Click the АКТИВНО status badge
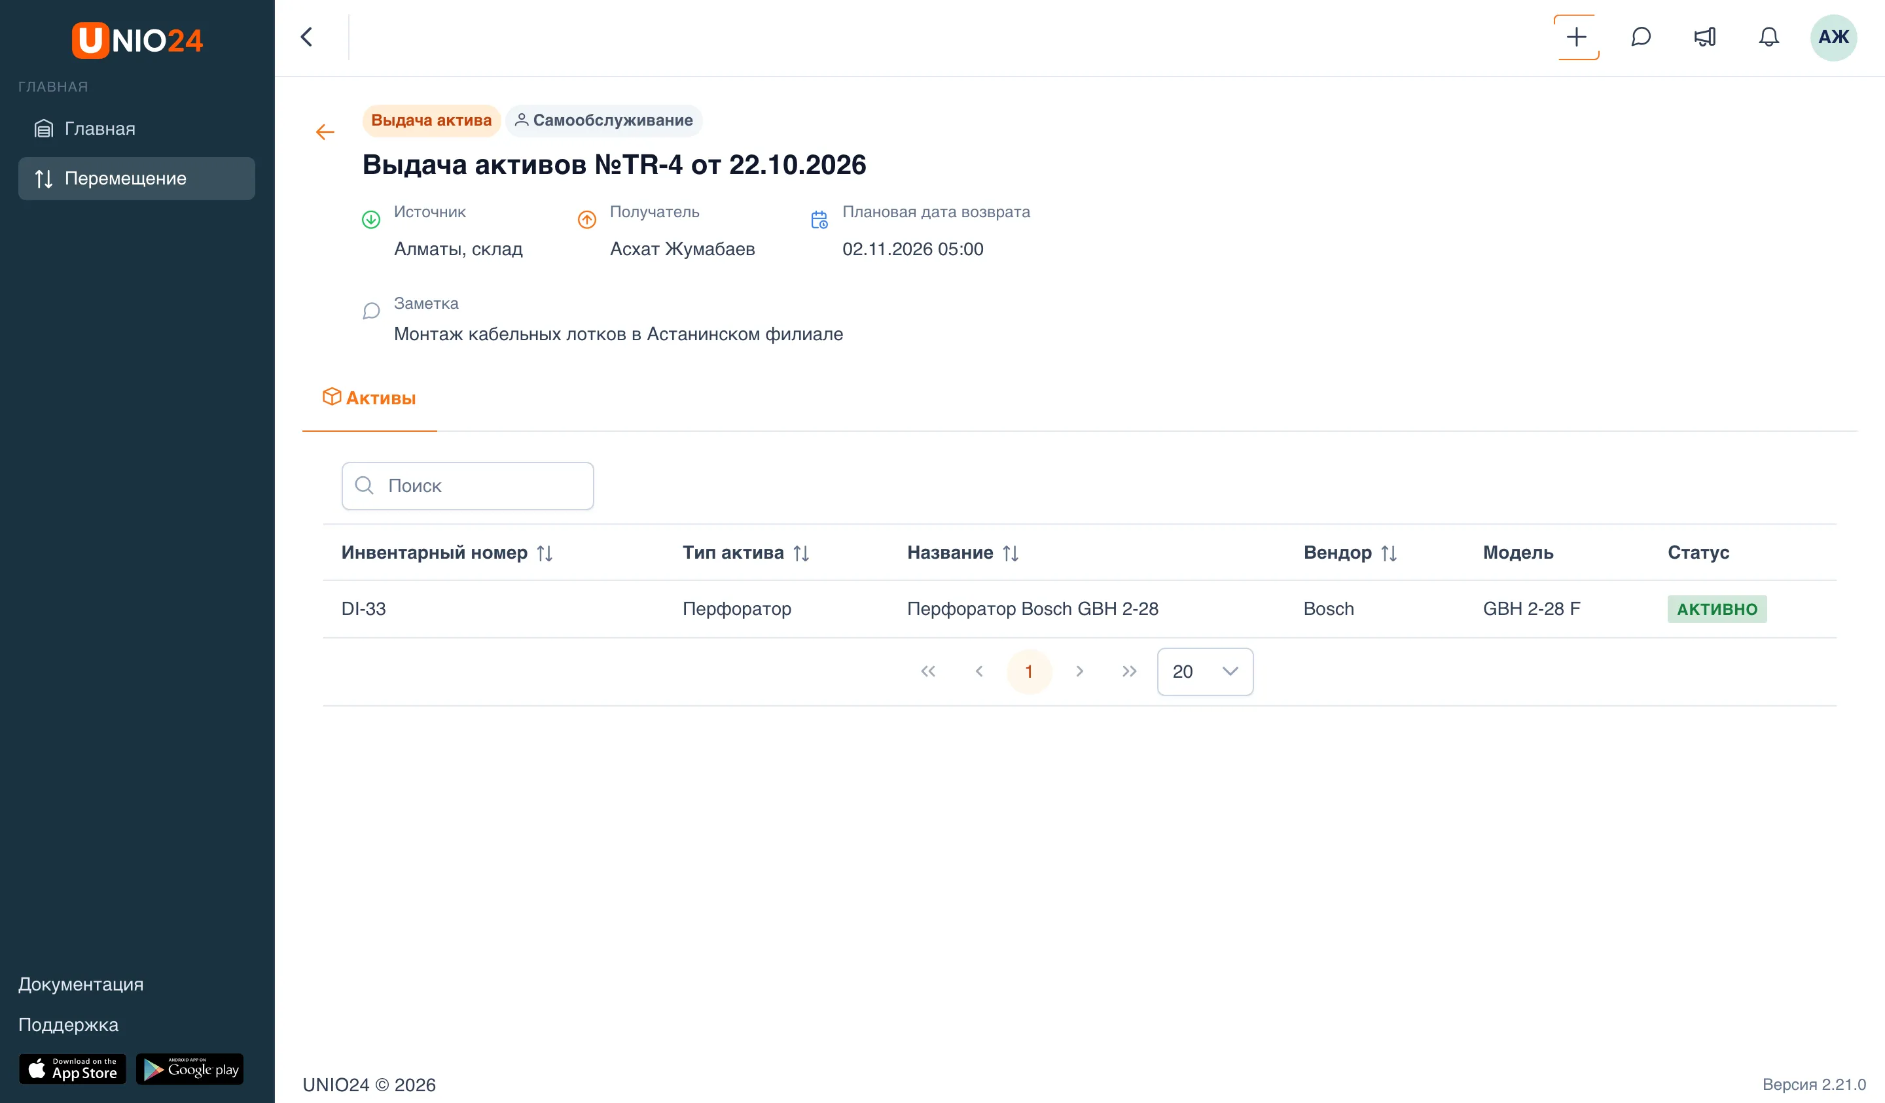The image size is (1885, 1103). point(1717,608)
